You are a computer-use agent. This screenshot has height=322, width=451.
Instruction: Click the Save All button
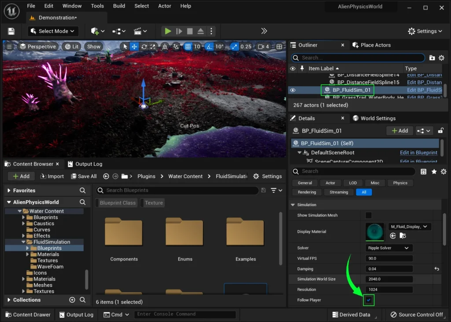(x=83, y=176)
